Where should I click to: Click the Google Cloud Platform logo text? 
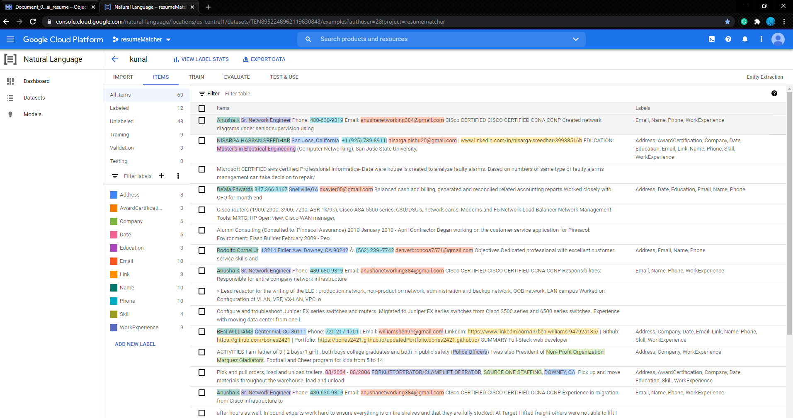63,39
